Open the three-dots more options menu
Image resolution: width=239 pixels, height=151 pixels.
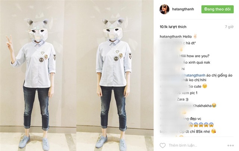coord(230,145)
